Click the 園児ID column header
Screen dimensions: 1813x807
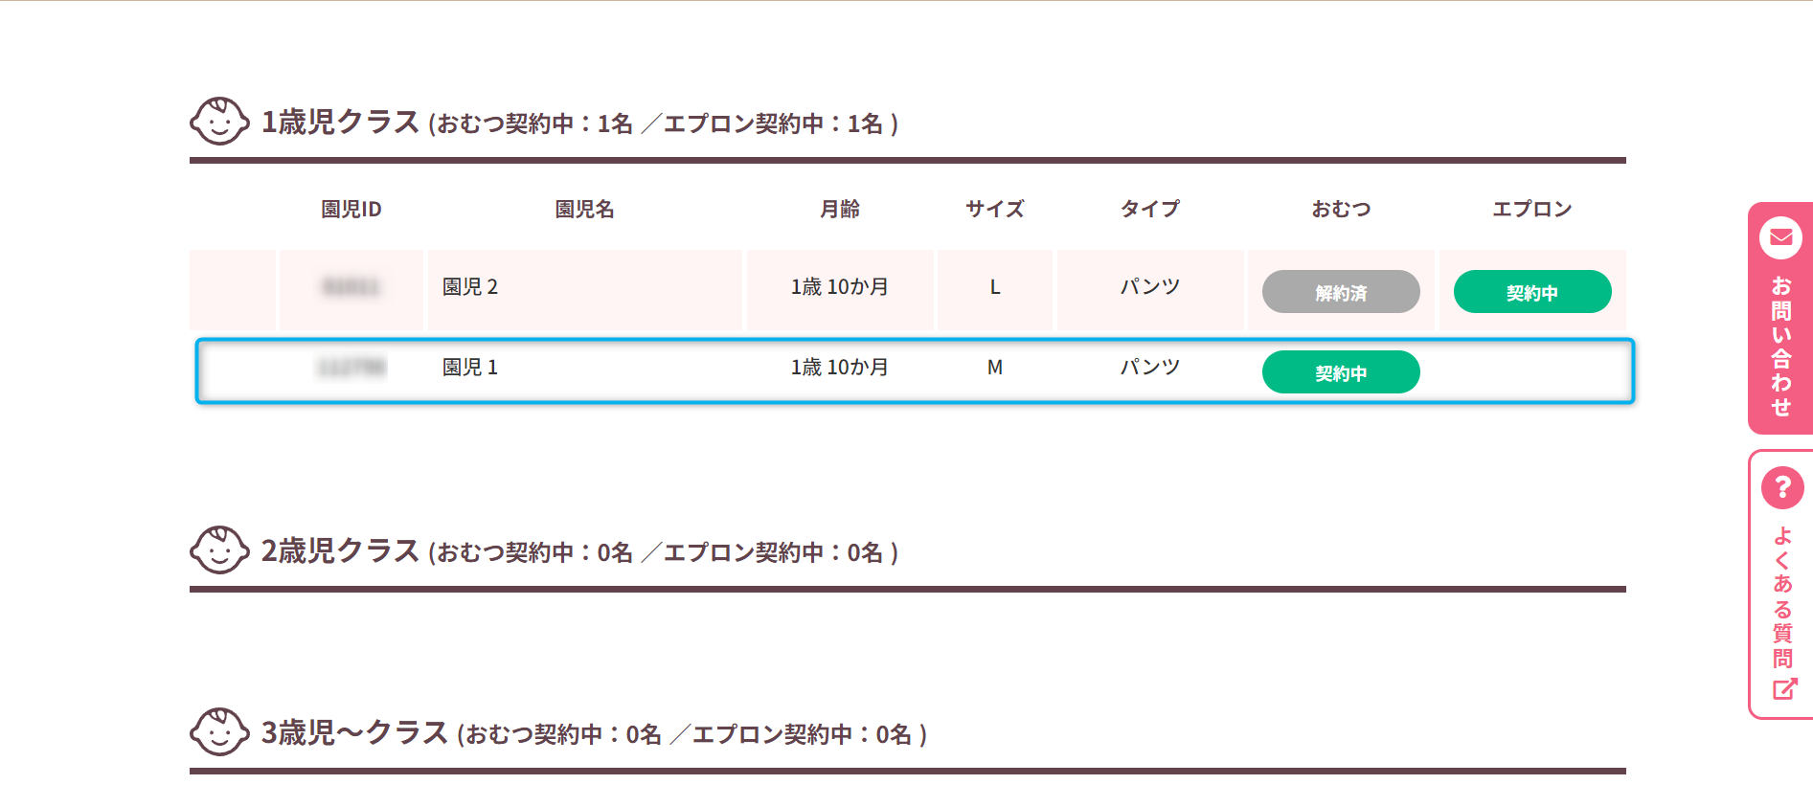click(x=351, y=209)
